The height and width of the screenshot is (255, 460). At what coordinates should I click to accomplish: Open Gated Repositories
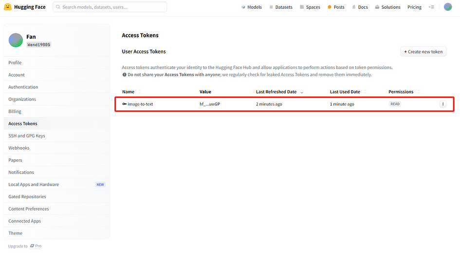(x=57, y=197)
